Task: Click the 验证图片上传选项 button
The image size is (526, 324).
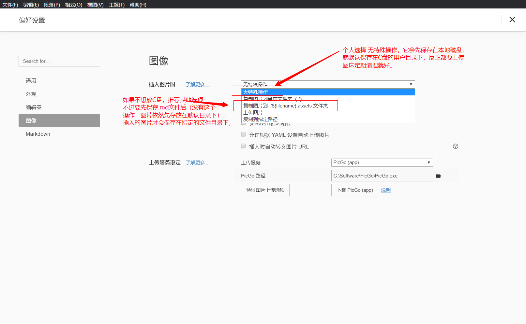Action: [265, 190]
